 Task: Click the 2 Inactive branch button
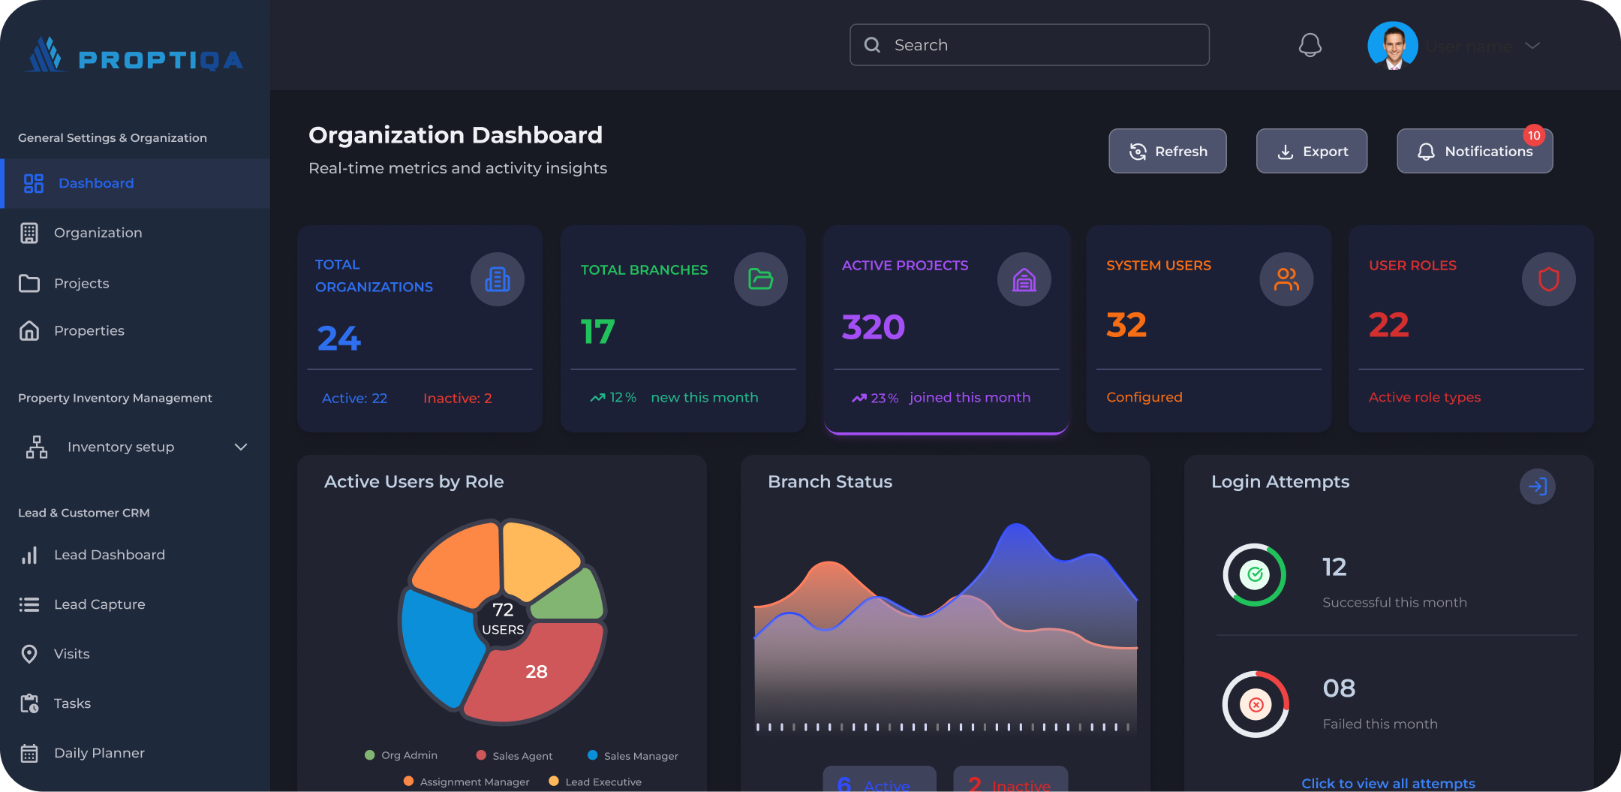pos(1010,779)
